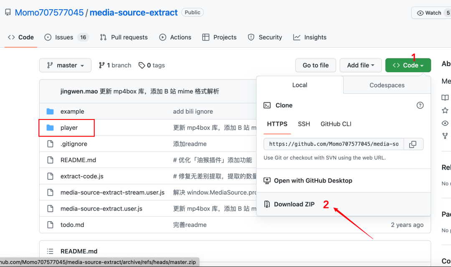The image size is (451, 267).
Task: Copy the clone URL with the copy icon
Action: 413,144
